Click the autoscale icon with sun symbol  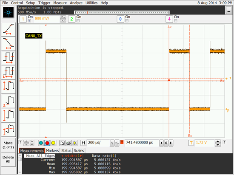click(74, 143)
